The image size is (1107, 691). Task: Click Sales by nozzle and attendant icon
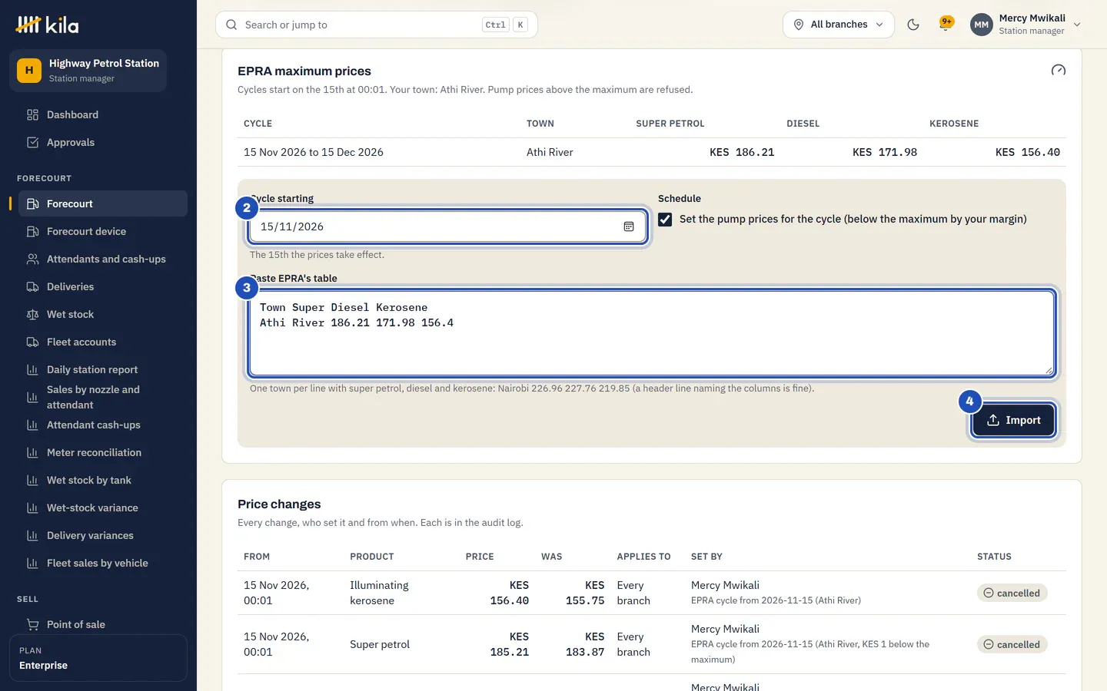point(32,397)
